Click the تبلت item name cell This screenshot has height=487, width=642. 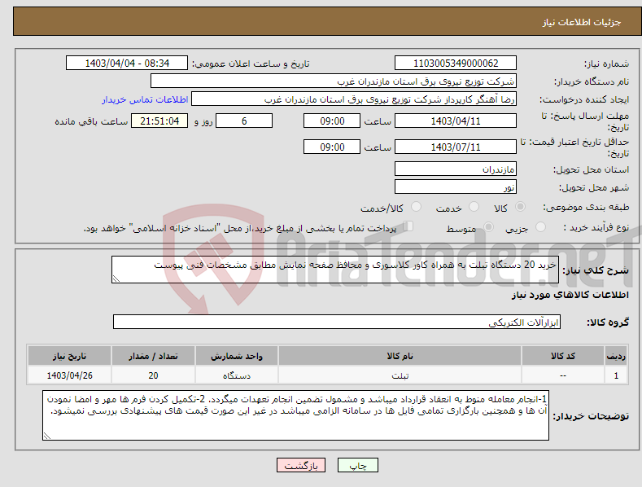(x=400, y=375)
